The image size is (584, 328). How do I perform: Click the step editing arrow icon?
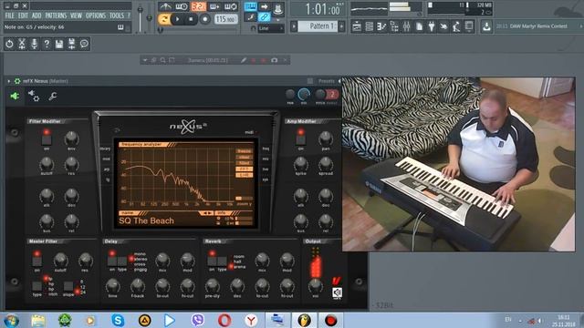click(264, 6)
